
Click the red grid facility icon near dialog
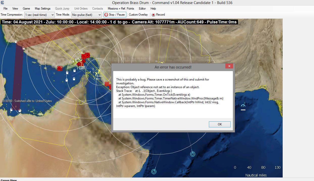[x=107, y=84]
